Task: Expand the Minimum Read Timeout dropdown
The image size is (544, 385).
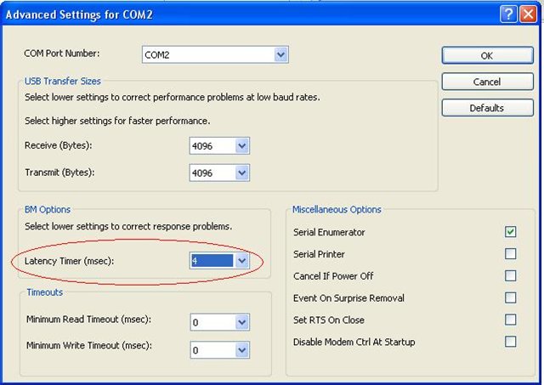Action: point(241,322)
